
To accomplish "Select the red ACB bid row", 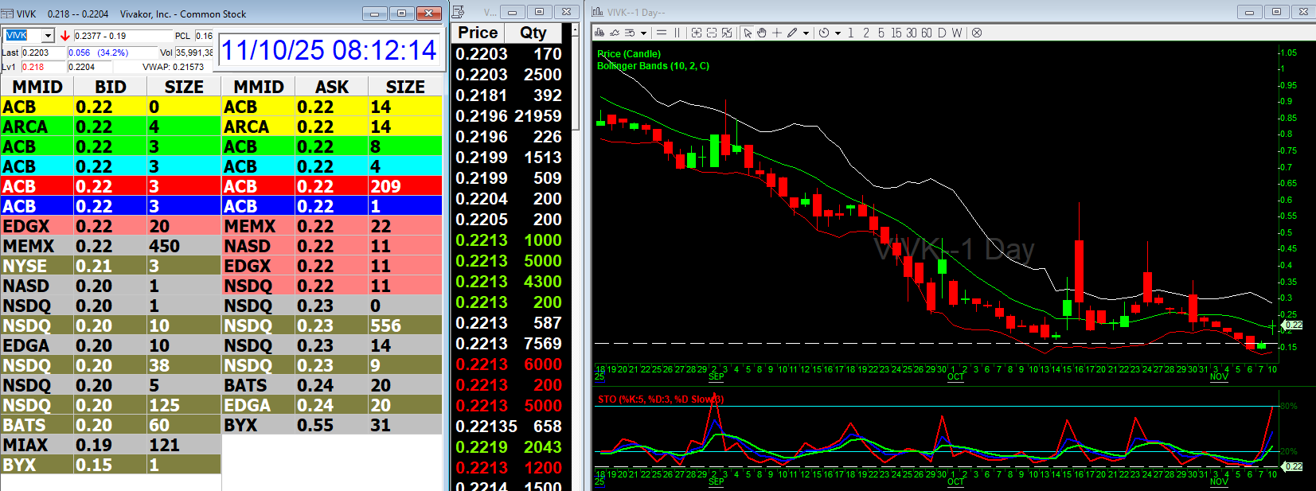I will [110, 186].
